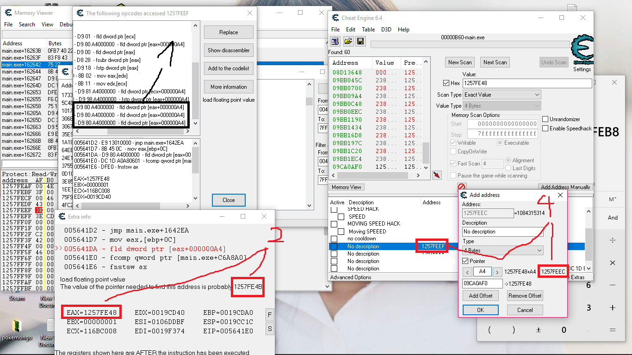Click the Description field in Add address dialog

(502, 232)
